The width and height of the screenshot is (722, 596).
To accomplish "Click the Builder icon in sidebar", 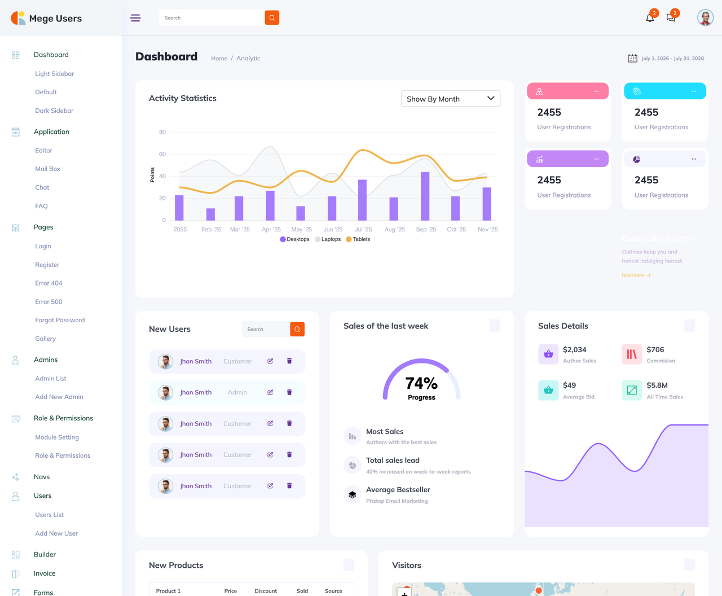I will point(16,555).
